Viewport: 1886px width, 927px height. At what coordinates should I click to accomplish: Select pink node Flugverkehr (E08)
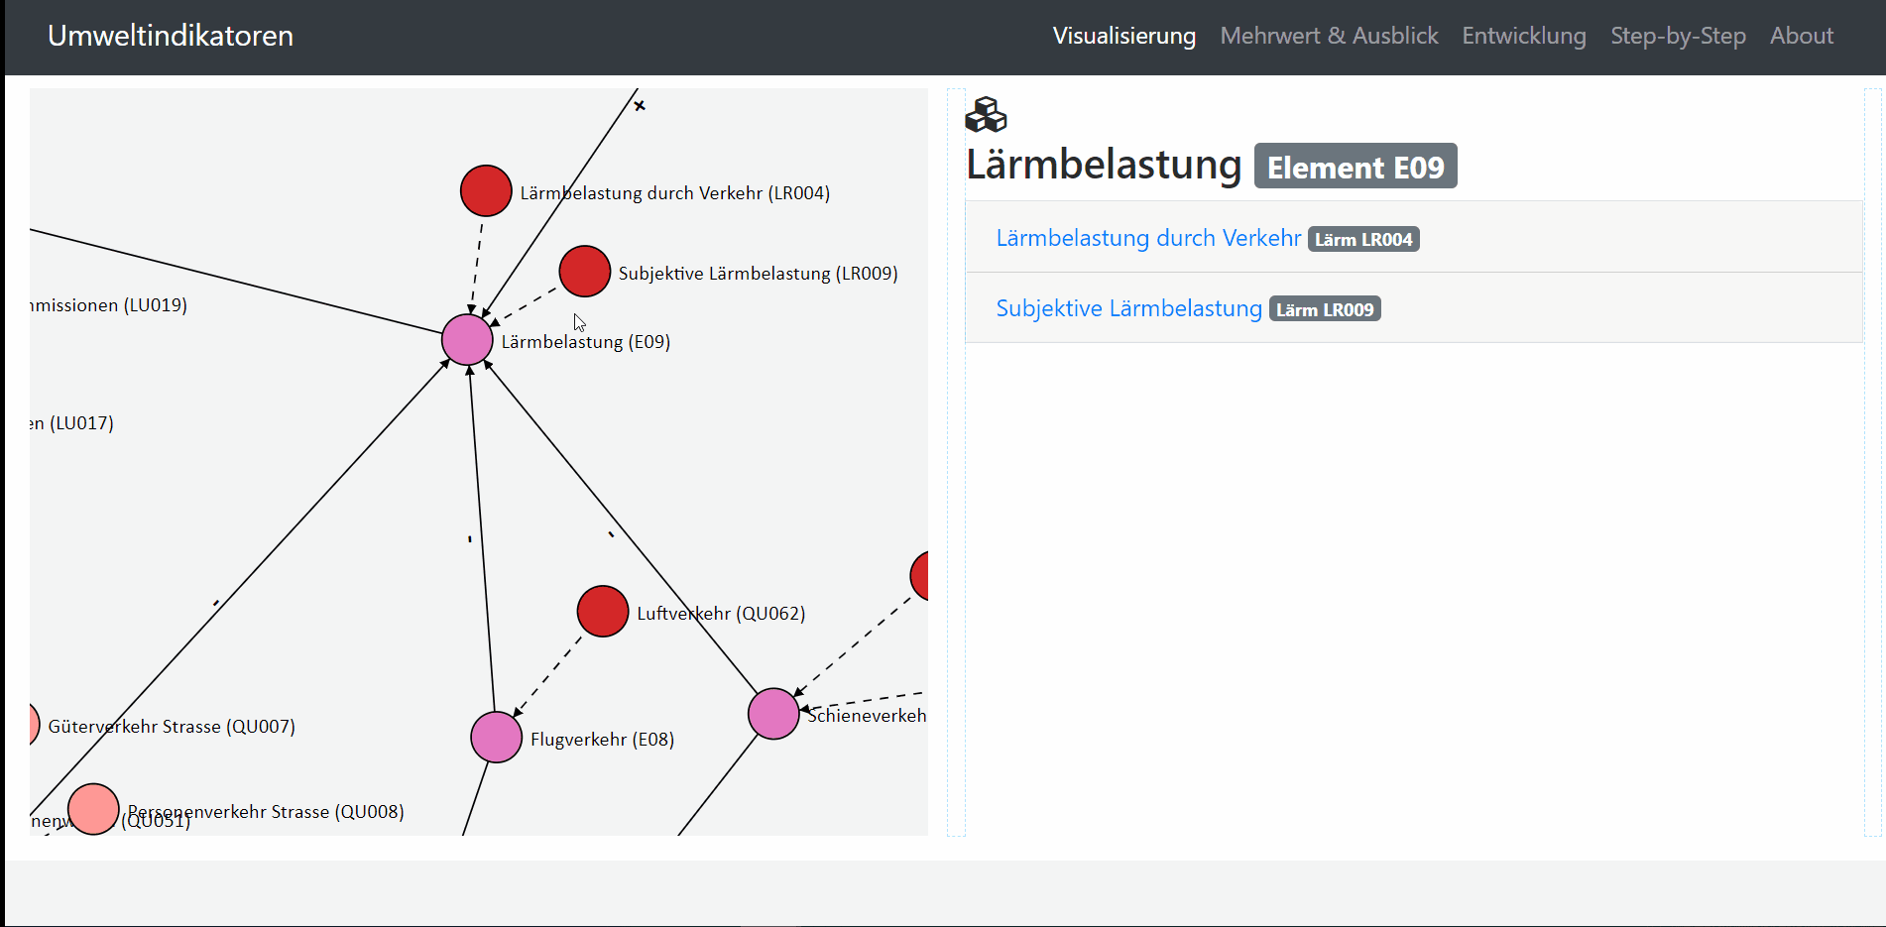tap(497, 738)
